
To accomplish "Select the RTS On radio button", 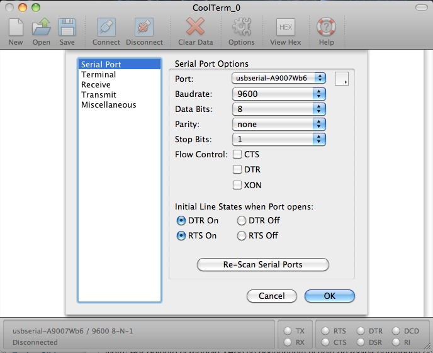I will [181, 236].
